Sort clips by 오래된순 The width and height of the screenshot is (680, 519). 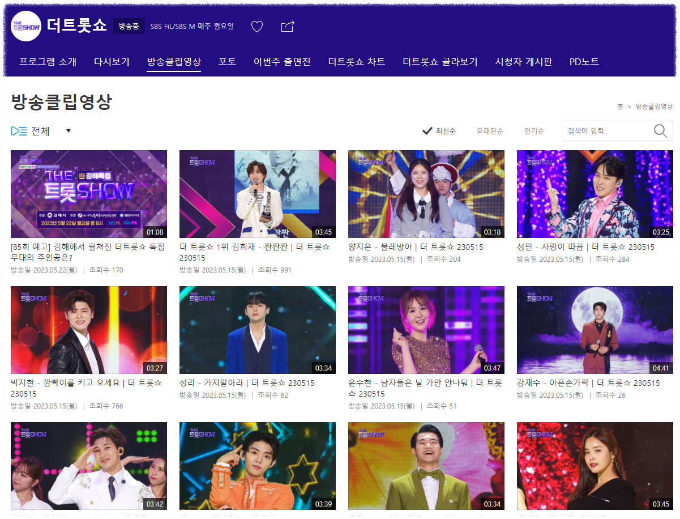[490, 131]
